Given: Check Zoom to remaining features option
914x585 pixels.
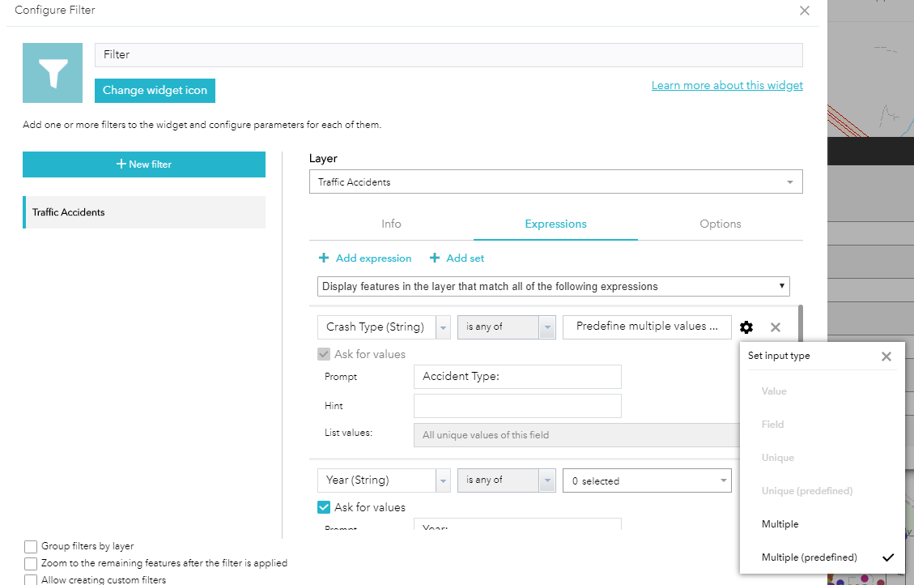Looking at the screenshot, I should pyautogui.click(x=32, y=563).
